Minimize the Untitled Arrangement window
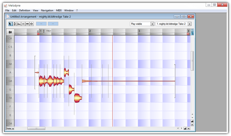Image resolution: width=231 pixels, height=136 pixels. pyautogui.click(x=177, y=16)
